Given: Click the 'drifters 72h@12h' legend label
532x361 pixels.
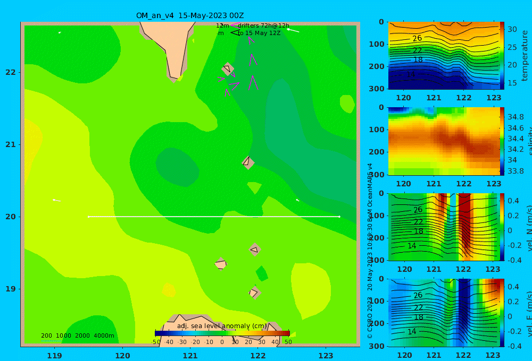Looking at the screenshot, I should pos(264,25).
